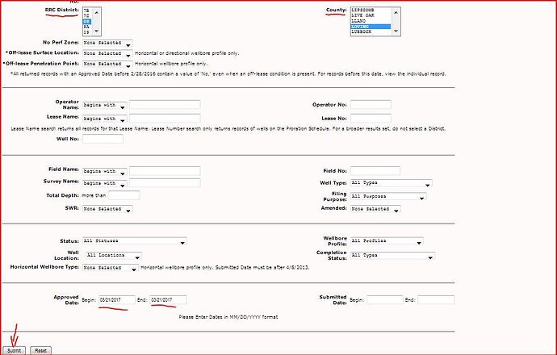Open the Status dropdown
Image resolution: width=557 pixels, height=355 pixels.
(x=135, y=241)
